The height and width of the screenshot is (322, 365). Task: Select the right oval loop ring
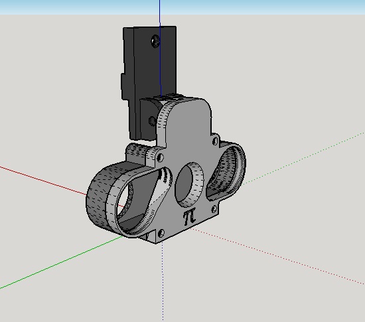[x=226, y=171]
